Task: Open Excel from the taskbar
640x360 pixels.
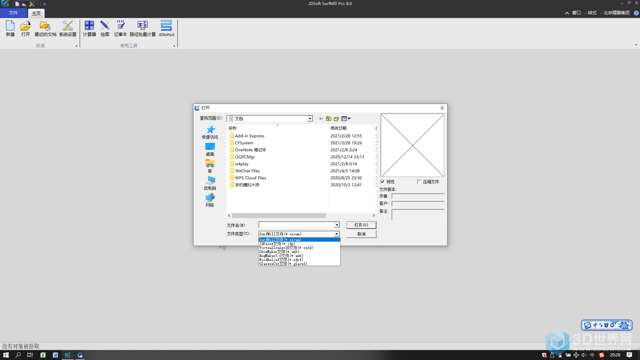Action: tap(43, 355)
